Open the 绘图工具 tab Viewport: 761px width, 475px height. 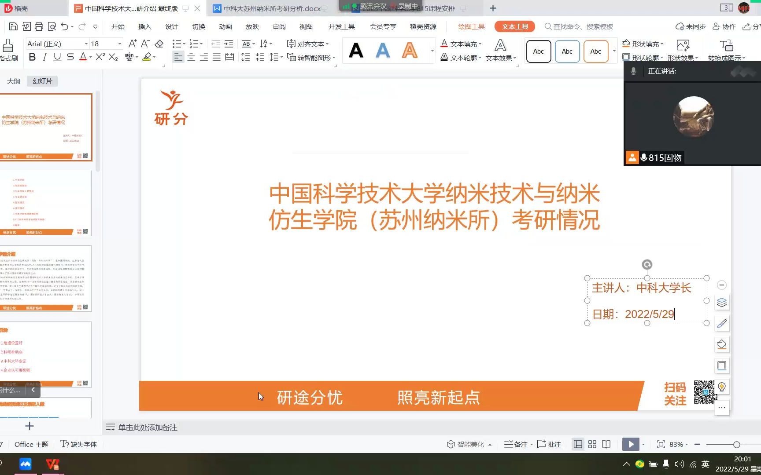[x=471, y=26]
